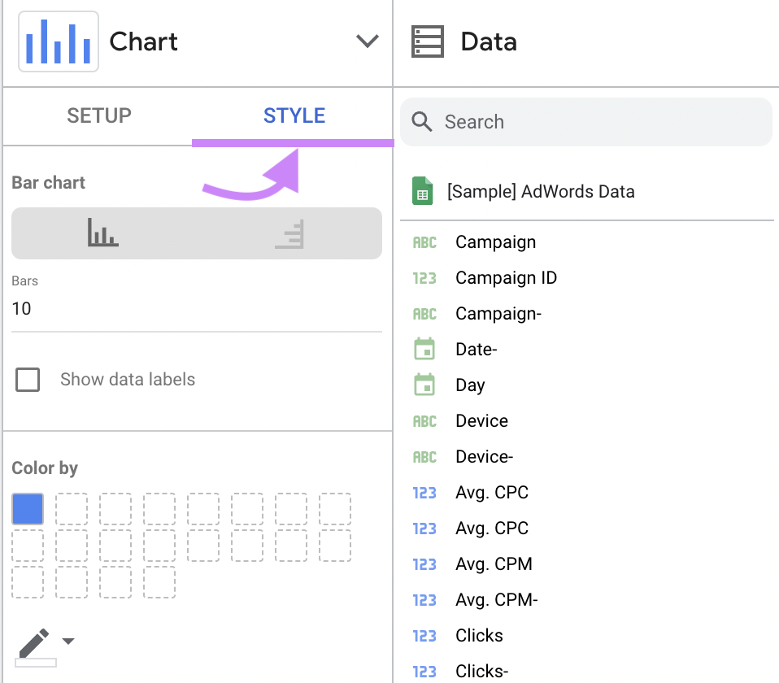Click the 123 icon beside Clicks

pyautogui.click(x=424, y=635)
